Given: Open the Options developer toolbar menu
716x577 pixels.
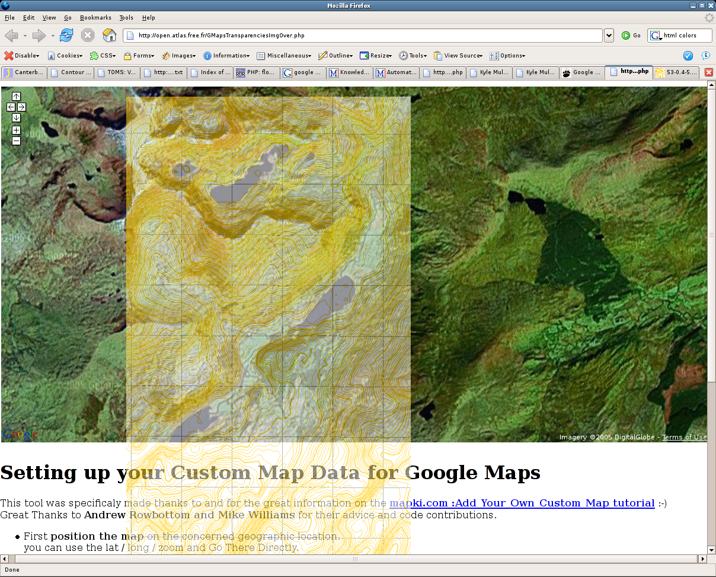Looking at the screenshot, I should [507, 56].
